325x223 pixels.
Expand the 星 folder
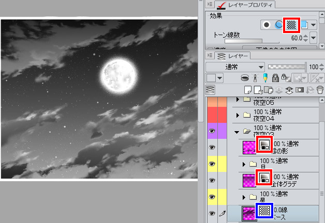coord(244,197)
